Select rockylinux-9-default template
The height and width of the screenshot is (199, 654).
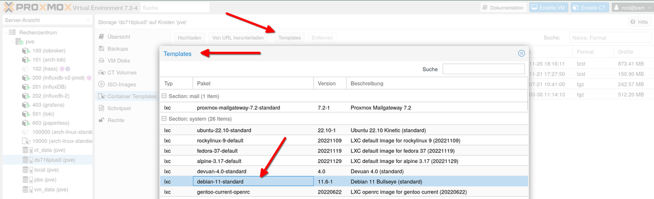344,140
